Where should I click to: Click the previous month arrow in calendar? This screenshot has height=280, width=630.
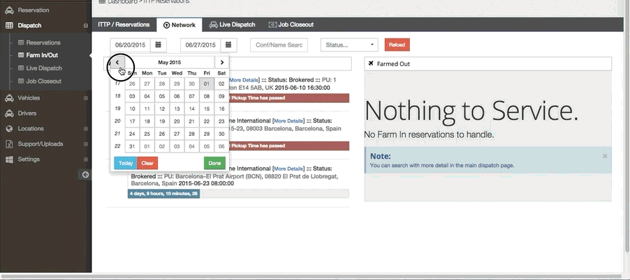click(x=117, y=62)
